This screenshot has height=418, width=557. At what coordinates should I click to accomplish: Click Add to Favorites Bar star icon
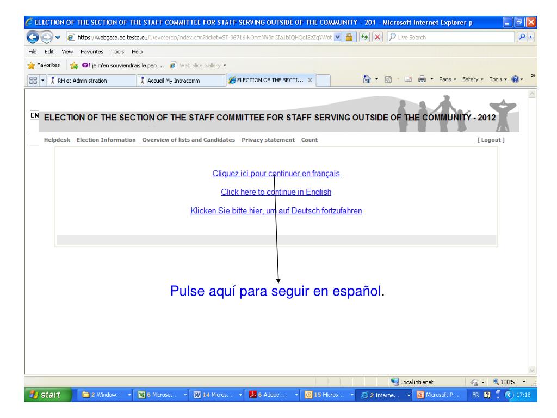coord(74,65)
